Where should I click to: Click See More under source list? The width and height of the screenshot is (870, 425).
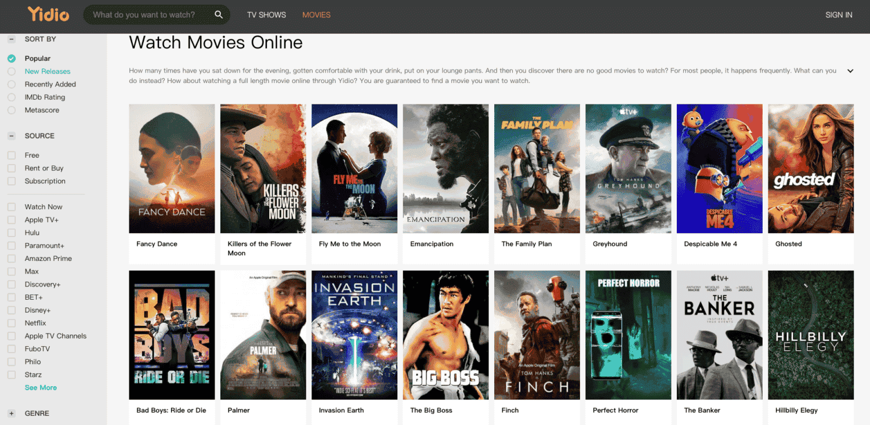pyautogui.click(x=41, y=387)
